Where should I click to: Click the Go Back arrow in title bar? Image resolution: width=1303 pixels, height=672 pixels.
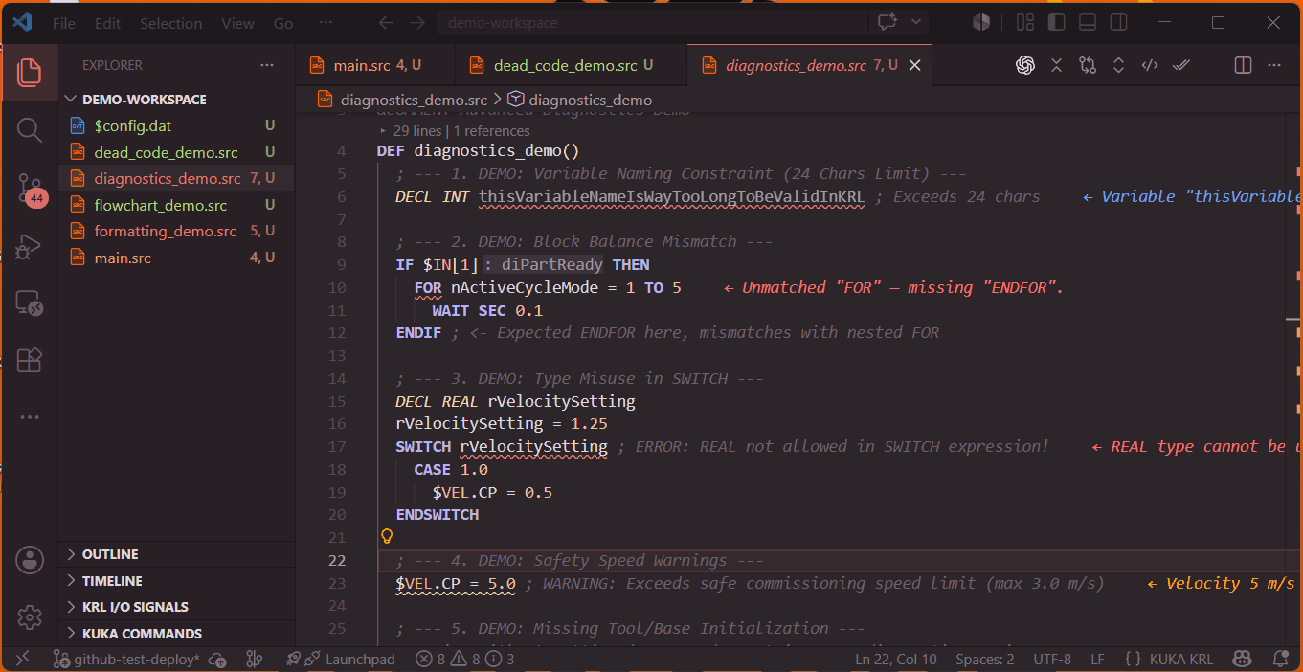click(386, 22)
